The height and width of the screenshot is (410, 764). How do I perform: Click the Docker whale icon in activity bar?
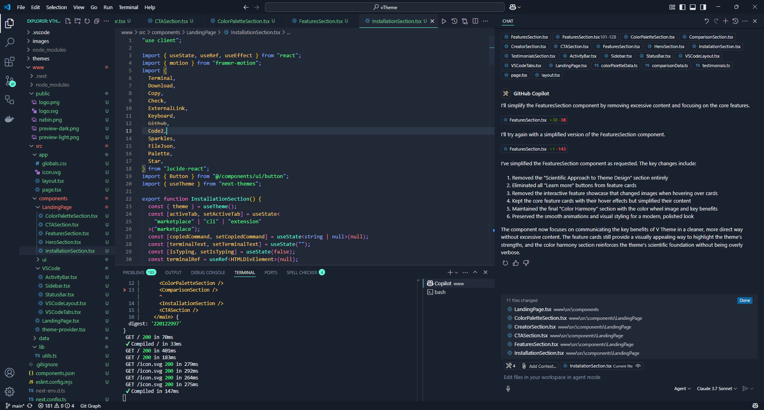[10, 119]
